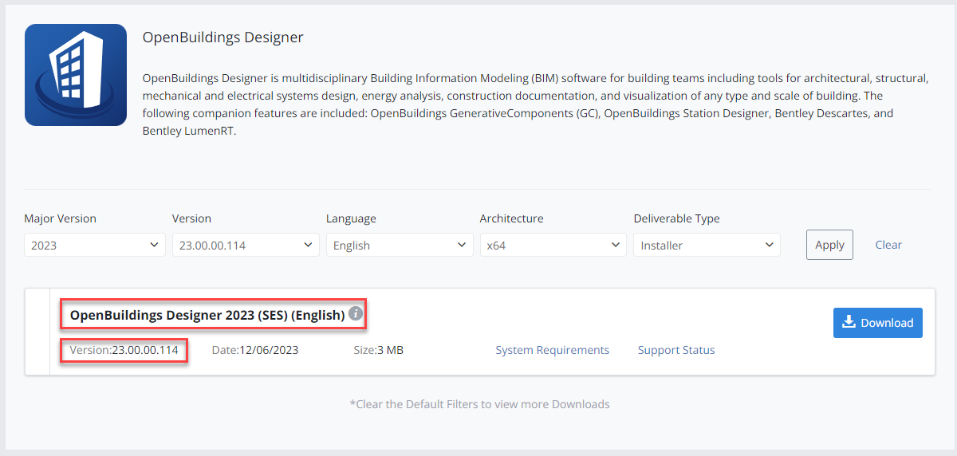957x456 pixels.
Task: Click the OpenBuildings Designer 2023 (SES) (English) title
Action: (x=207, y=315)
